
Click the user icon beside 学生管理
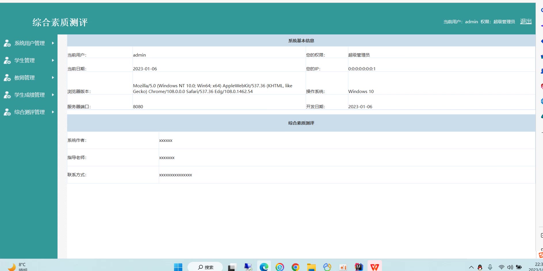[7, 60]
